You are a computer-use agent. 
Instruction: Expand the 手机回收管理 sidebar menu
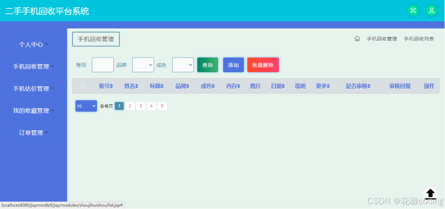33,67
